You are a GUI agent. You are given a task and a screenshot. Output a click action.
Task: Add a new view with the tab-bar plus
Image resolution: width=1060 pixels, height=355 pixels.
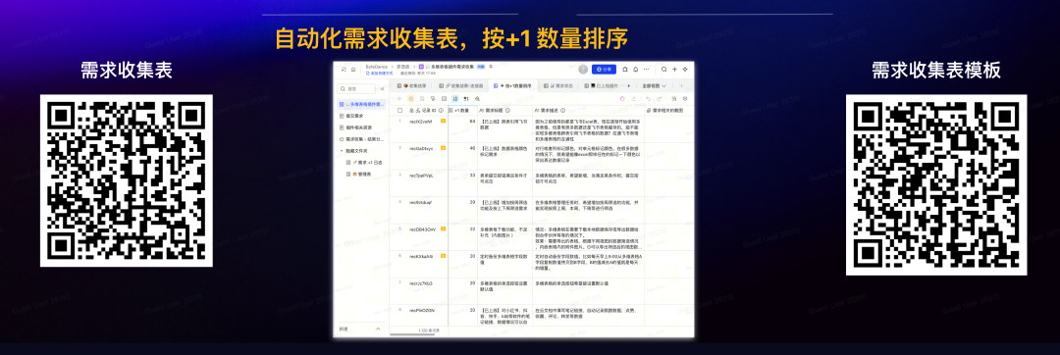click(x=681, y=85)
